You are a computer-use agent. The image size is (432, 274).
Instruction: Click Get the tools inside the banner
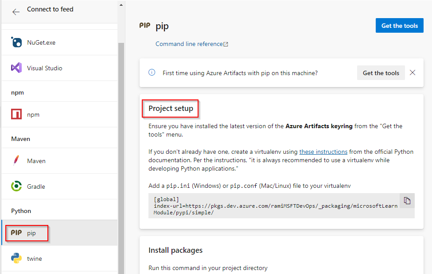pos(381,72)
